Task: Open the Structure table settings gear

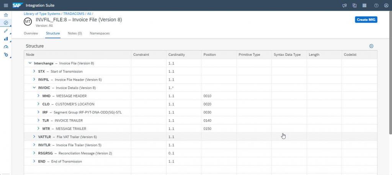Action: point(371,46)
